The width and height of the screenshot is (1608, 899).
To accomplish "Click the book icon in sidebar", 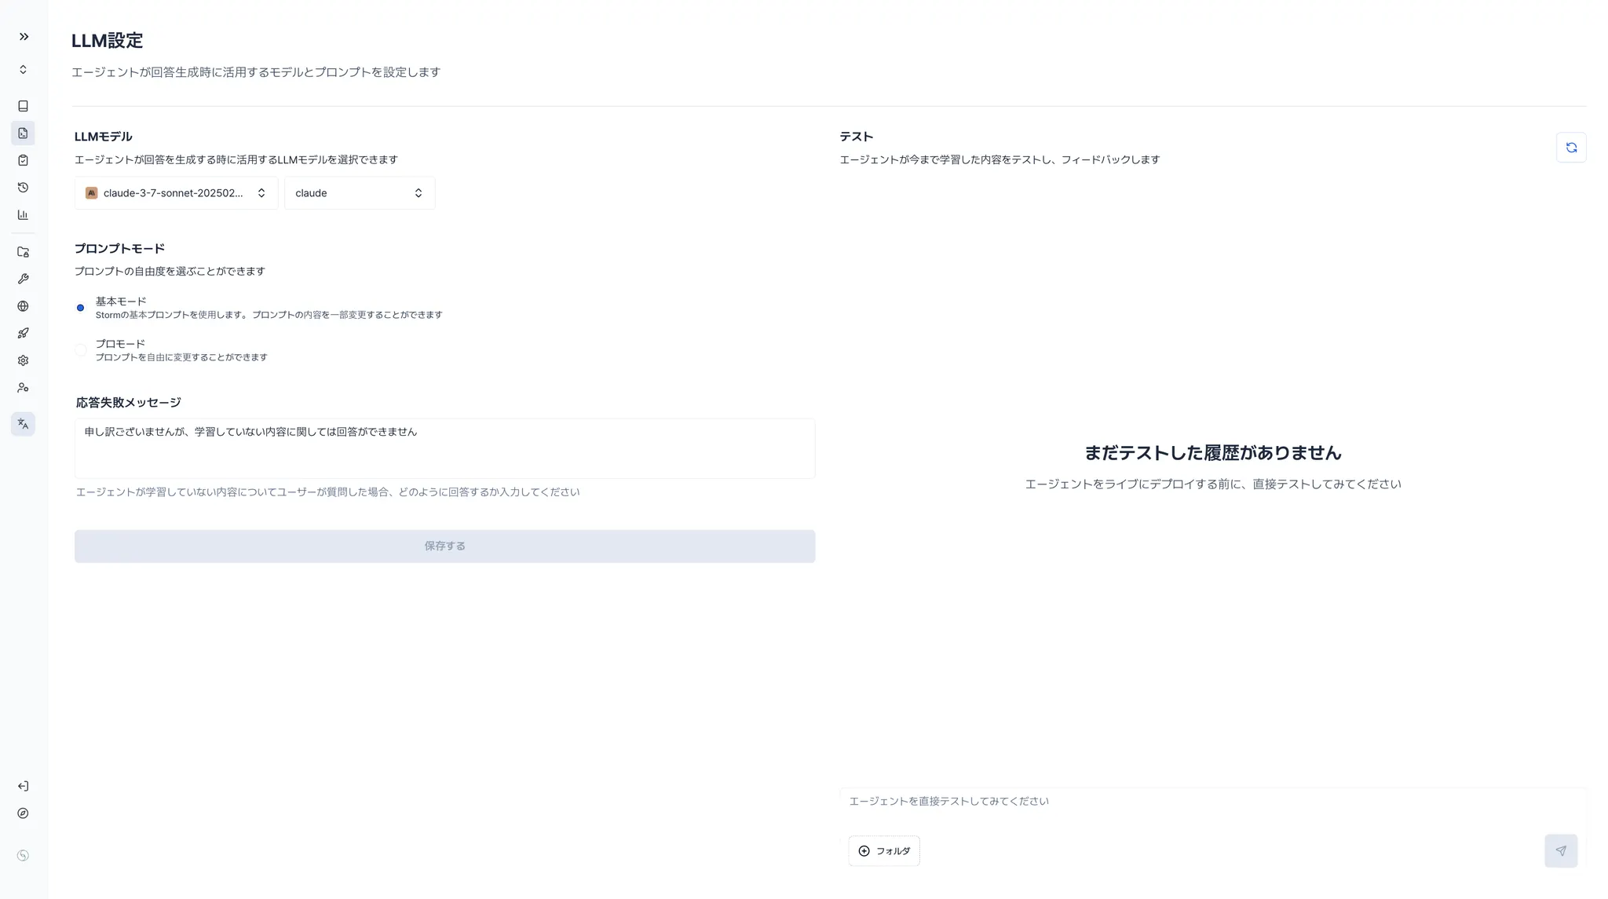I will point(23,106).
